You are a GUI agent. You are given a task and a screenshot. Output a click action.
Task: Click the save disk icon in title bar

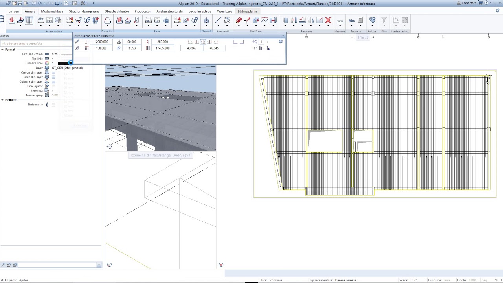click(x=20, y=3)
